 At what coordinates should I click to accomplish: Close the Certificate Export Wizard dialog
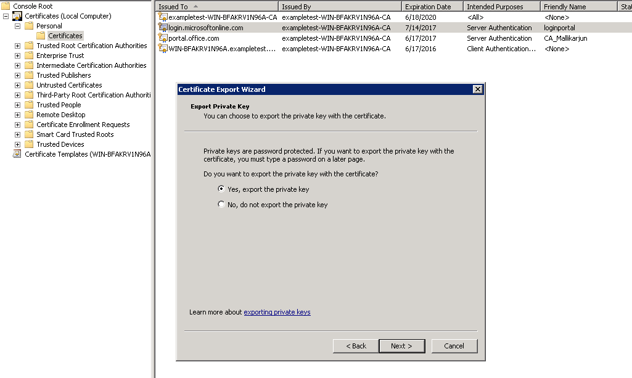click(x=478, y=89)
